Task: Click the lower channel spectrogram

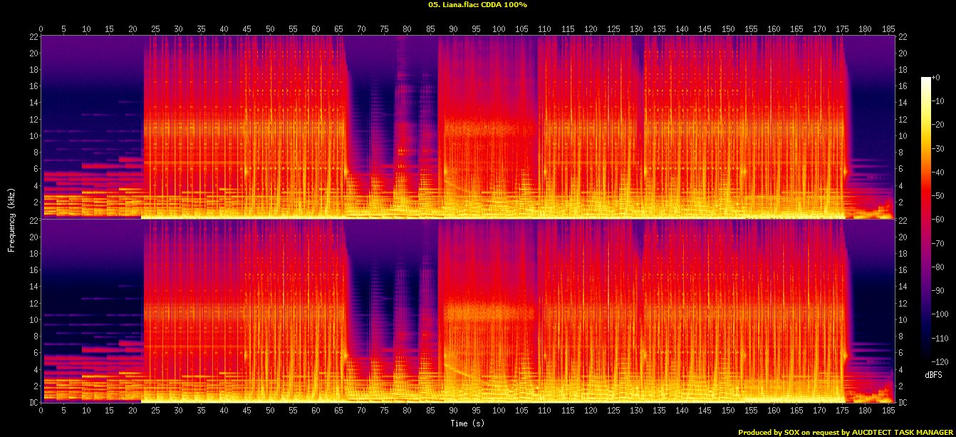Action: click(x=467, y=311)
